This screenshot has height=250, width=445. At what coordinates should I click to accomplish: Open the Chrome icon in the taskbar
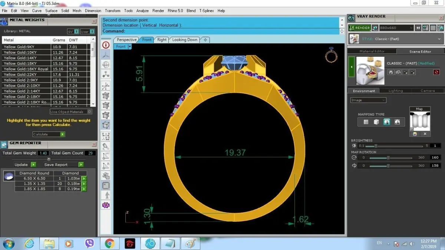point(109,243)
